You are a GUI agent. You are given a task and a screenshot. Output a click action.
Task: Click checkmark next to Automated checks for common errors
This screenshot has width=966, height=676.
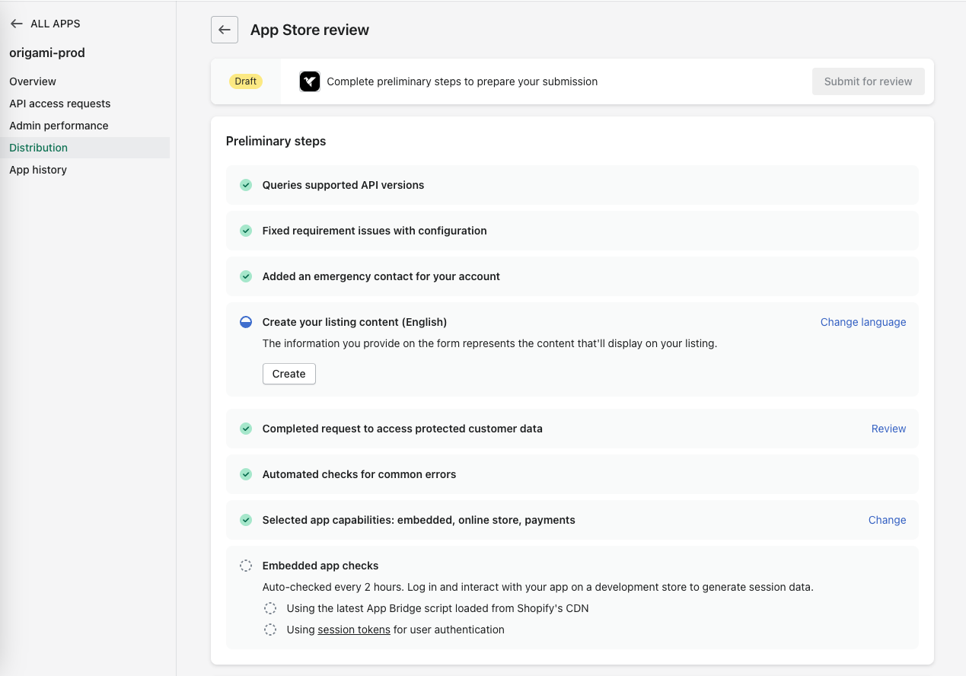point(246,474)
